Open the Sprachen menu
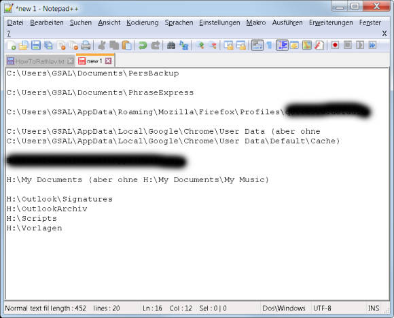394x318 pixels. tap(179, 22)
